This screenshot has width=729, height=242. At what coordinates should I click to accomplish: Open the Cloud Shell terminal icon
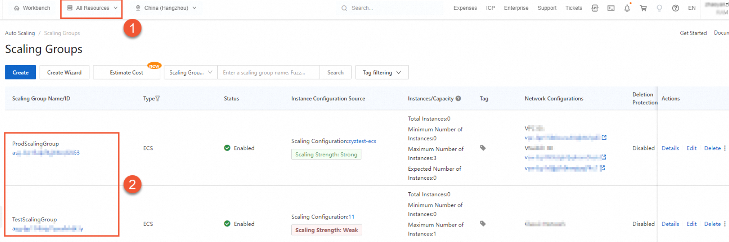[x=611, y=8]
